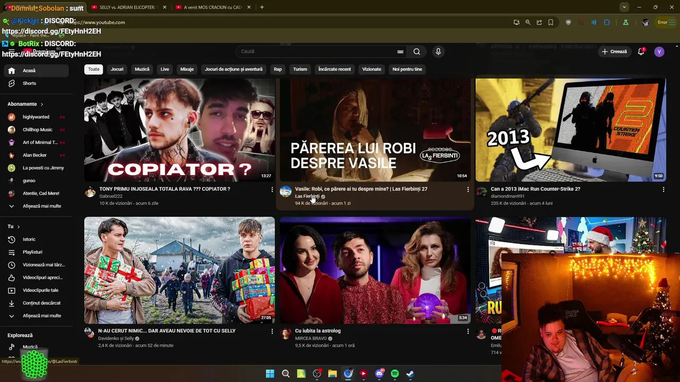Expand Abonamente subscriptions section arrow

41,105
